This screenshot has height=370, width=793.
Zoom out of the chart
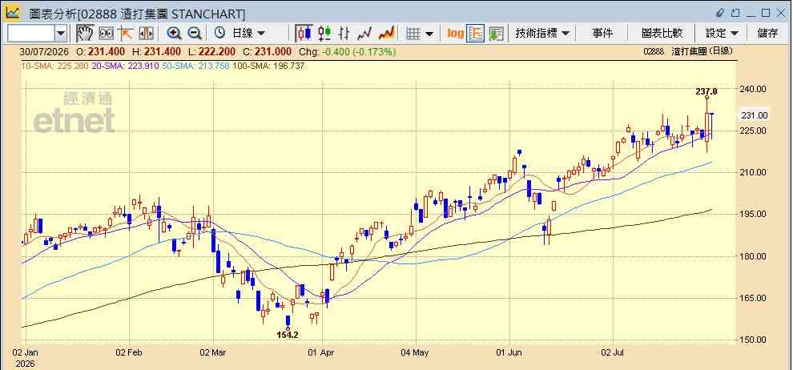(194, 34)
